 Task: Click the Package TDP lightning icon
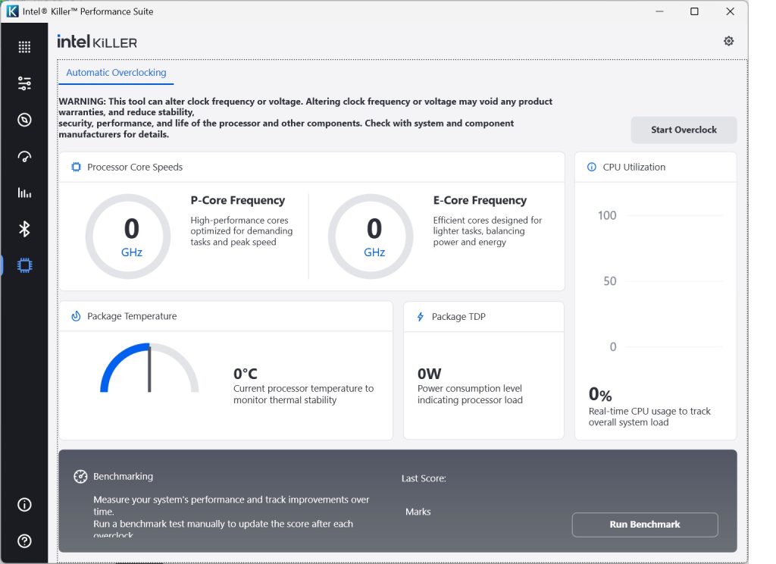pos(420,316)
